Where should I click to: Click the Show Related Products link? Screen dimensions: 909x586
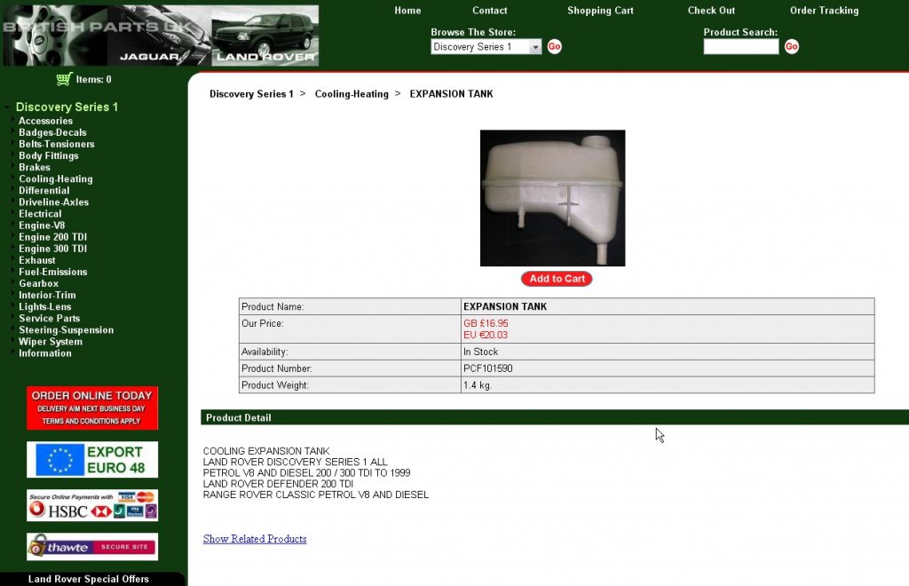(x=255, y=539)
